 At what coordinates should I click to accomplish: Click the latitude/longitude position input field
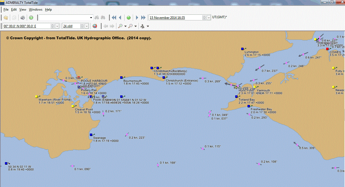pos(26,26)
